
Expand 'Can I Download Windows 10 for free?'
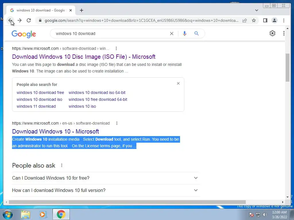click(x=105, y=178)
